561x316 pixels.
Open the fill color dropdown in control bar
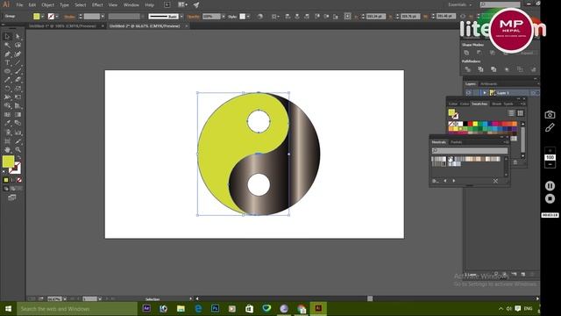[x=43, y=17]
